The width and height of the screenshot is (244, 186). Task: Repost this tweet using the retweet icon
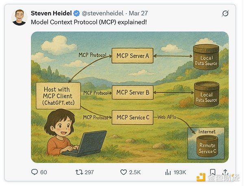coord(79,172)
